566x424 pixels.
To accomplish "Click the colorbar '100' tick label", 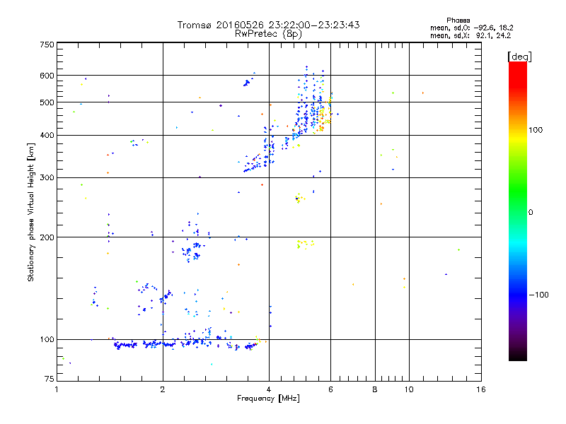I will (x=536, y=130).
